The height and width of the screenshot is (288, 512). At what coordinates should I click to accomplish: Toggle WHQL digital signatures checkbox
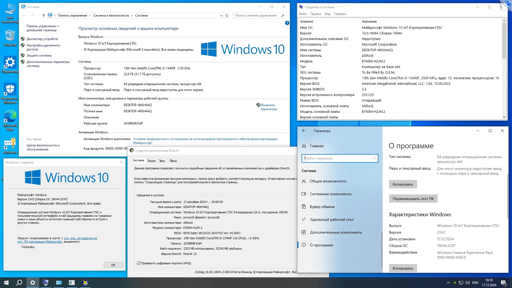coord(139,263)
